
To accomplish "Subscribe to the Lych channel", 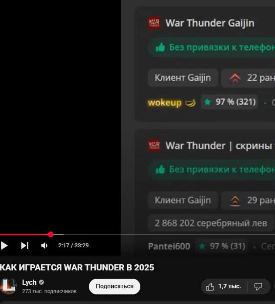I will 115,287.
